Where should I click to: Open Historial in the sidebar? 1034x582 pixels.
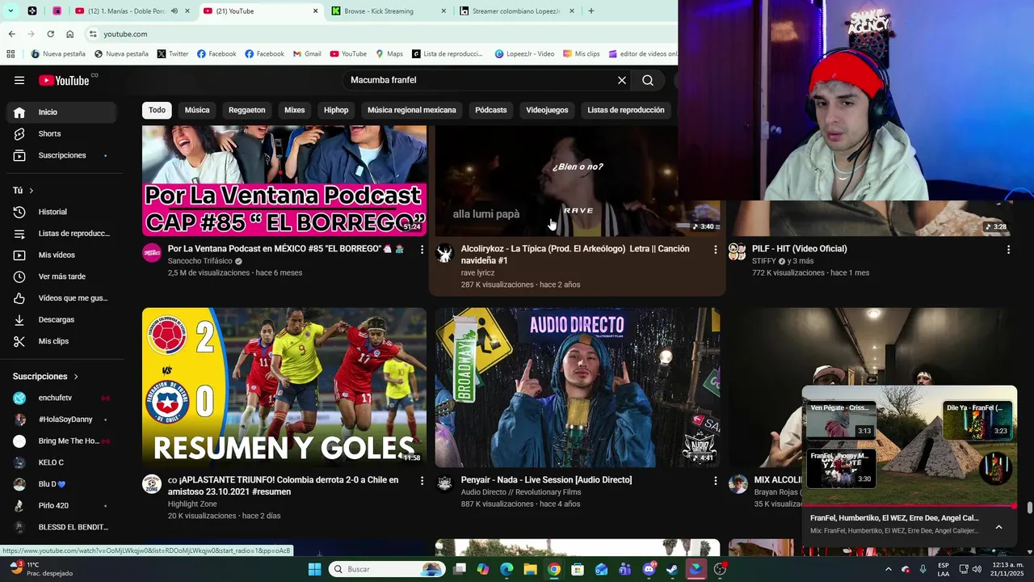pos(61,212)
